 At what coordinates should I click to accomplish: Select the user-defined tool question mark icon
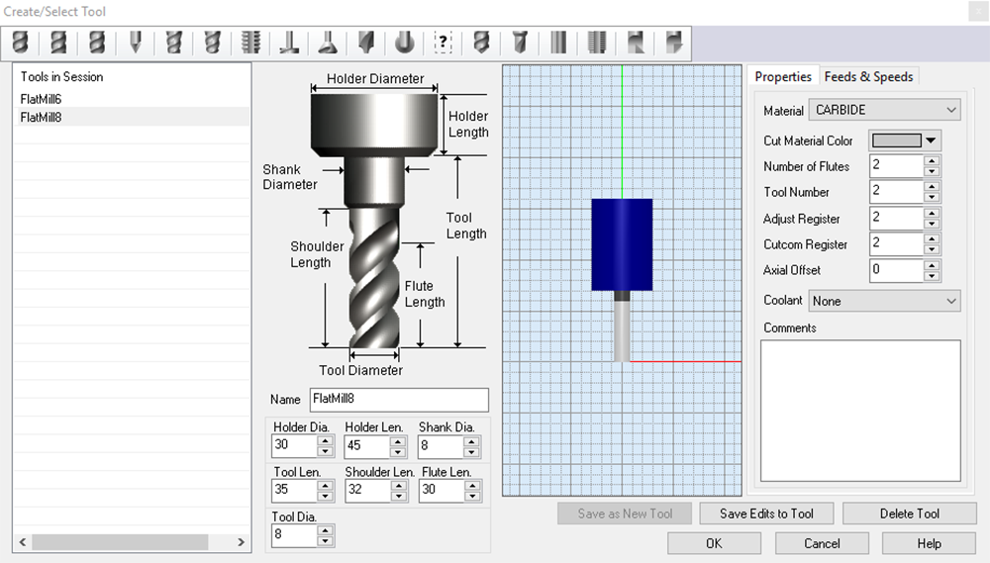tap(444, 43)
